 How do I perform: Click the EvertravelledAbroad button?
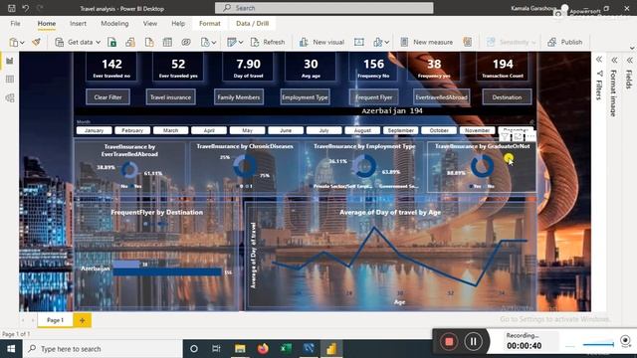(441, 97)
